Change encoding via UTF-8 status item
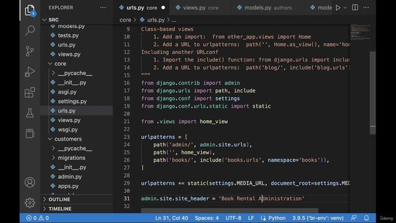Image resolution: width=396 pixels, height=223 pixels. pos(233,218)
